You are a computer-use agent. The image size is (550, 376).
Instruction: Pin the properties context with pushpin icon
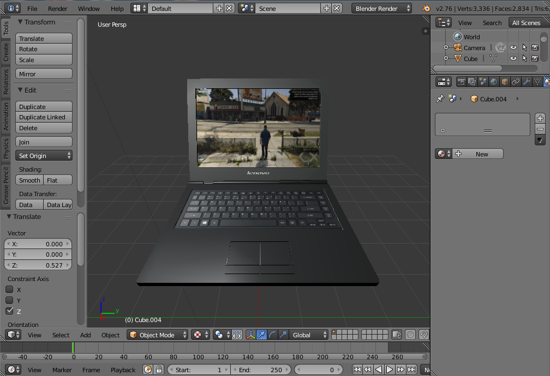click(x=440, y=99)
